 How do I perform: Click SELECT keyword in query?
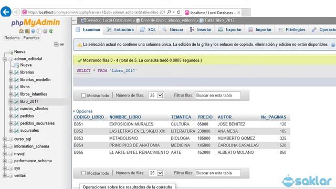tap(83, 70)
